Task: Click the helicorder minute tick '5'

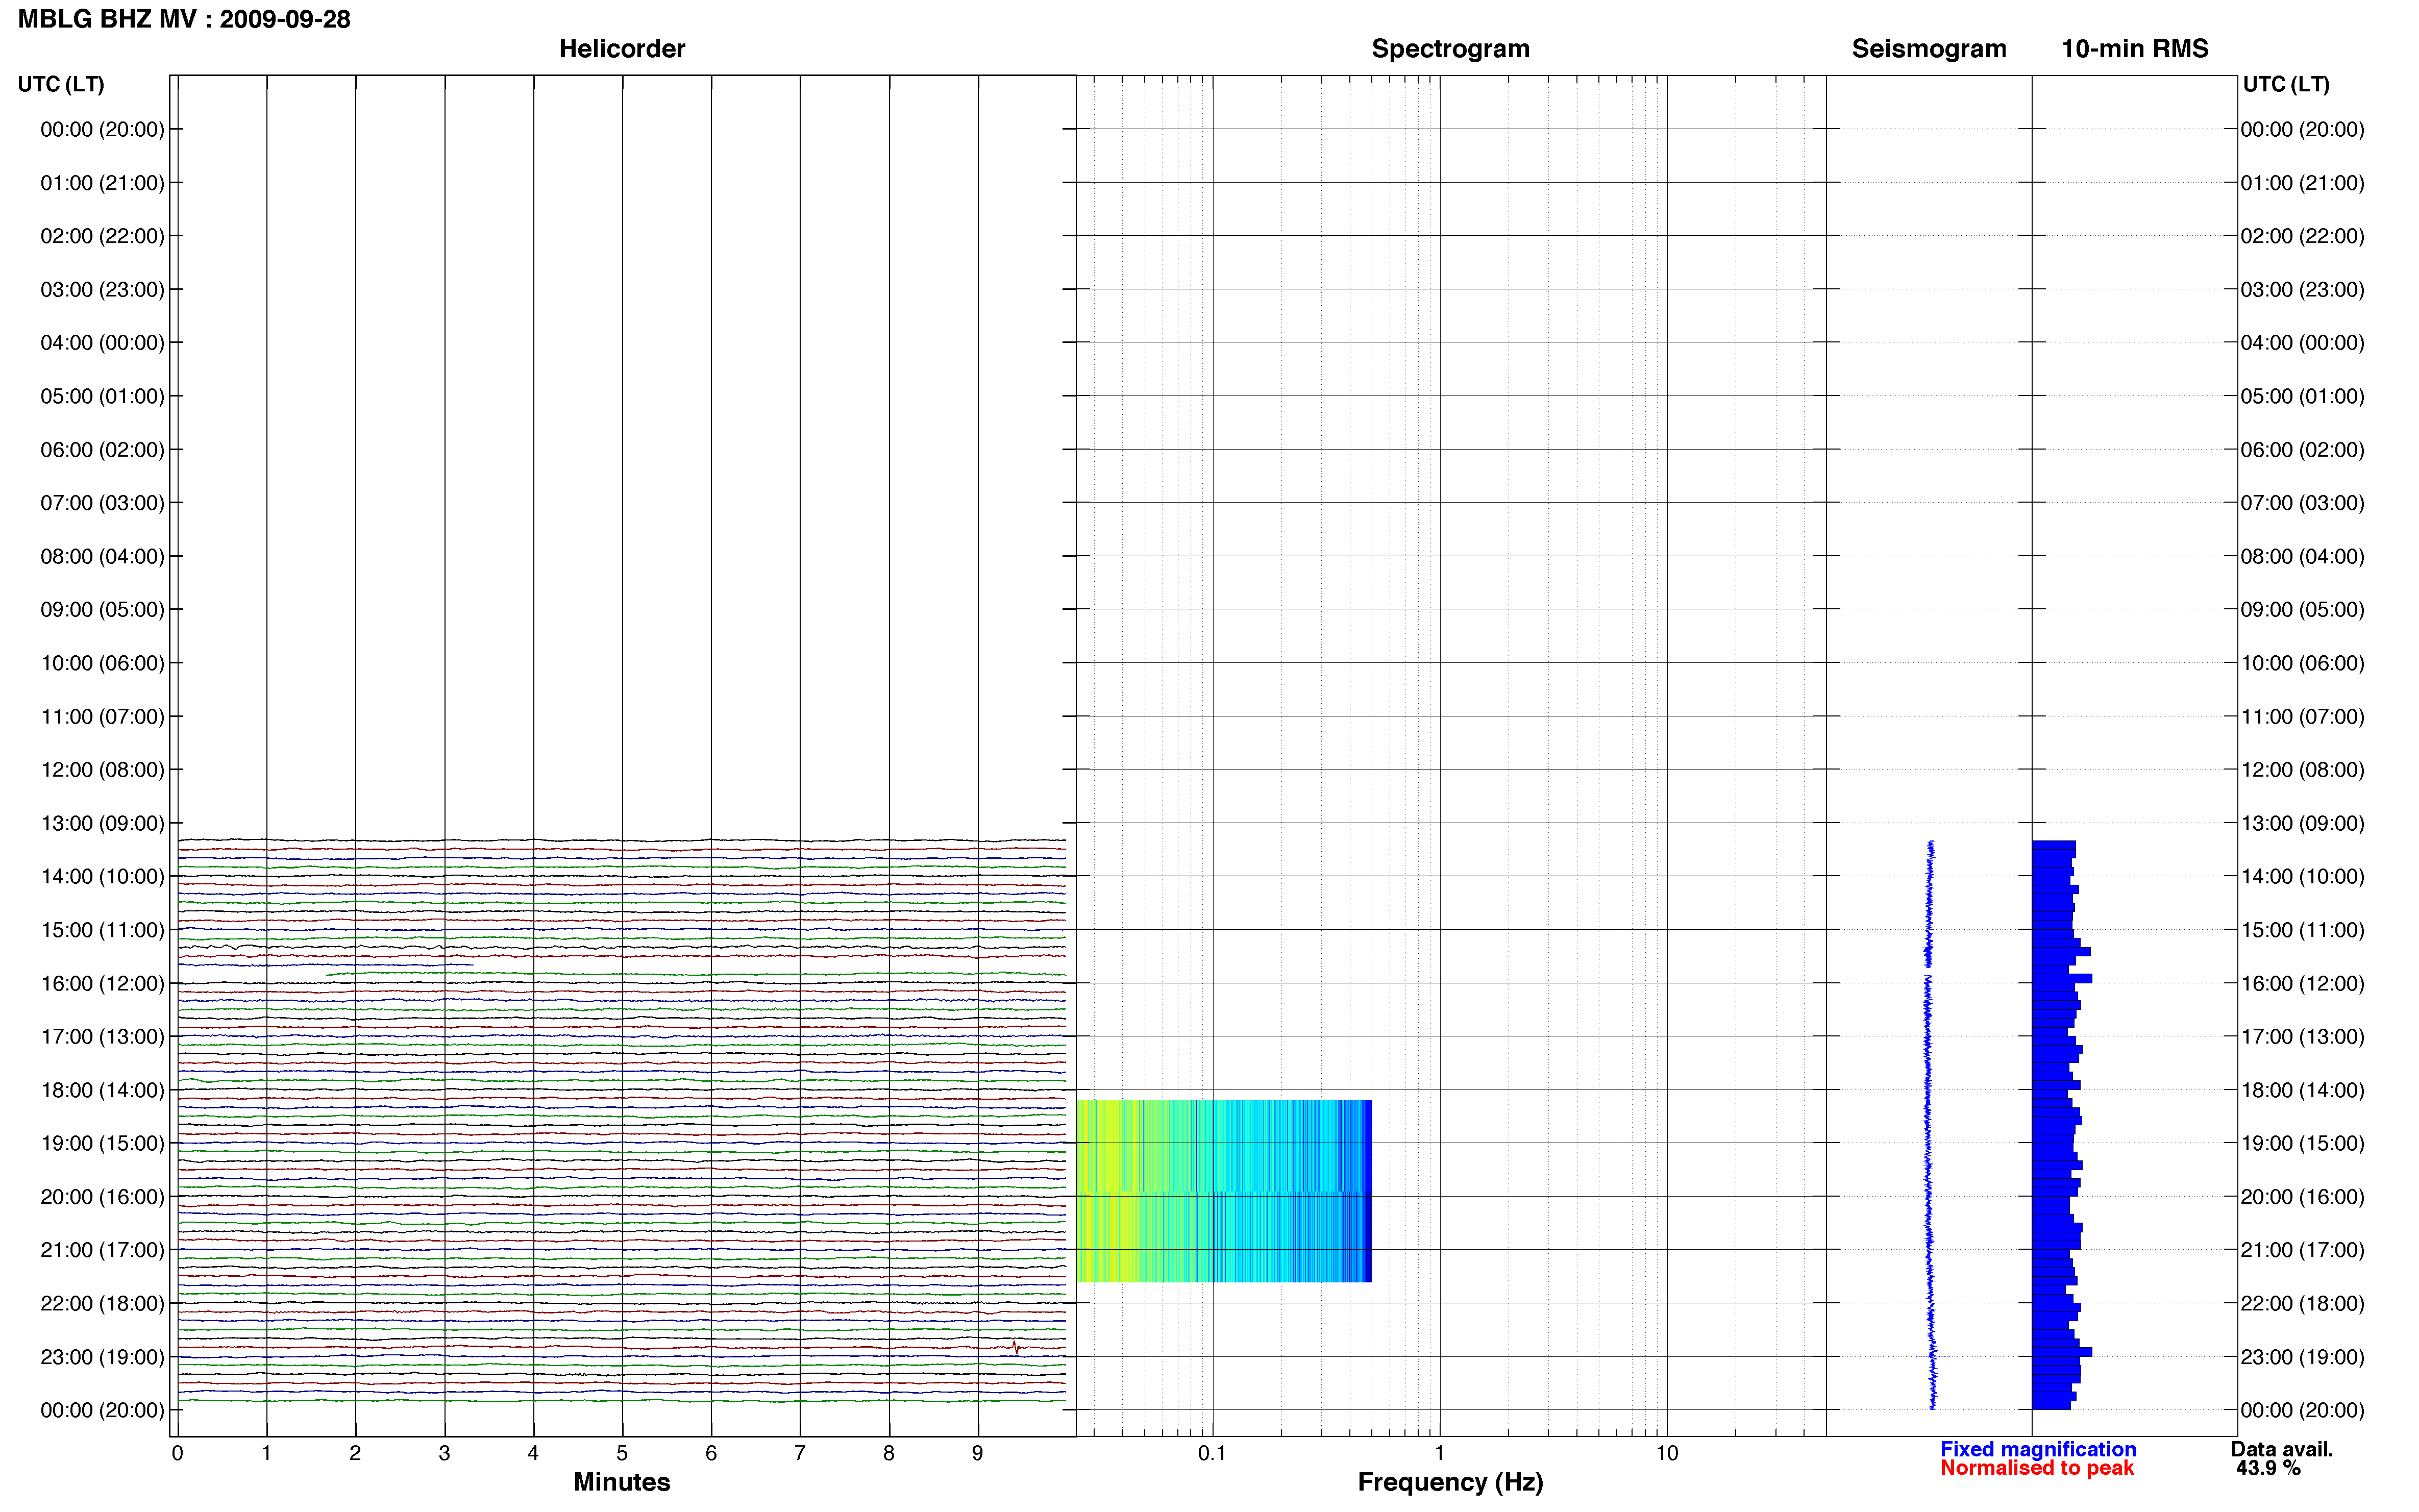Action: pos(622,1453)
